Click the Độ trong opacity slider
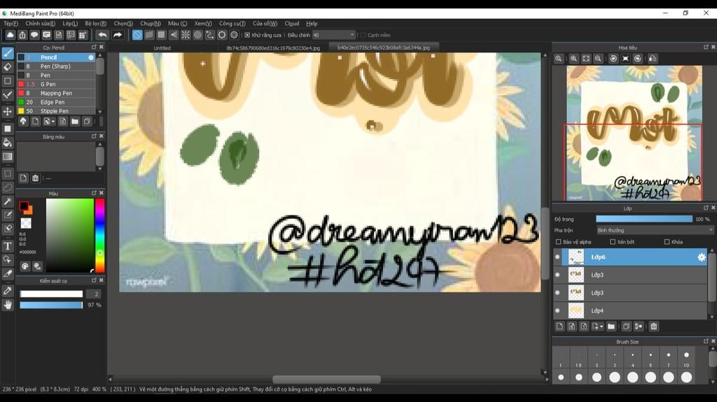 click(x=644, y=220)
